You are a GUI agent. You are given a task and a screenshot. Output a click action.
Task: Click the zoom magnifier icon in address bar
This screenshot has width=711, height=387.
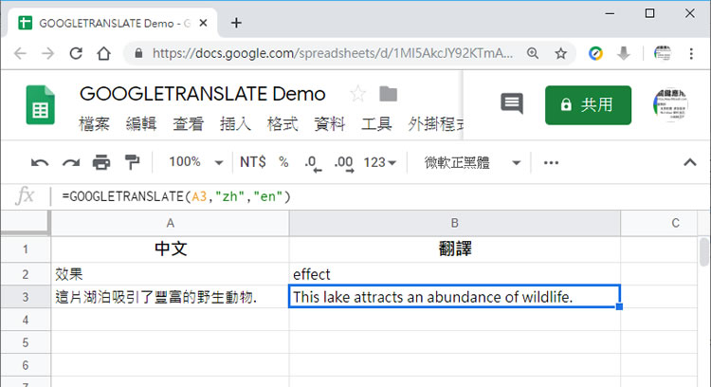(x=533, y=53)
